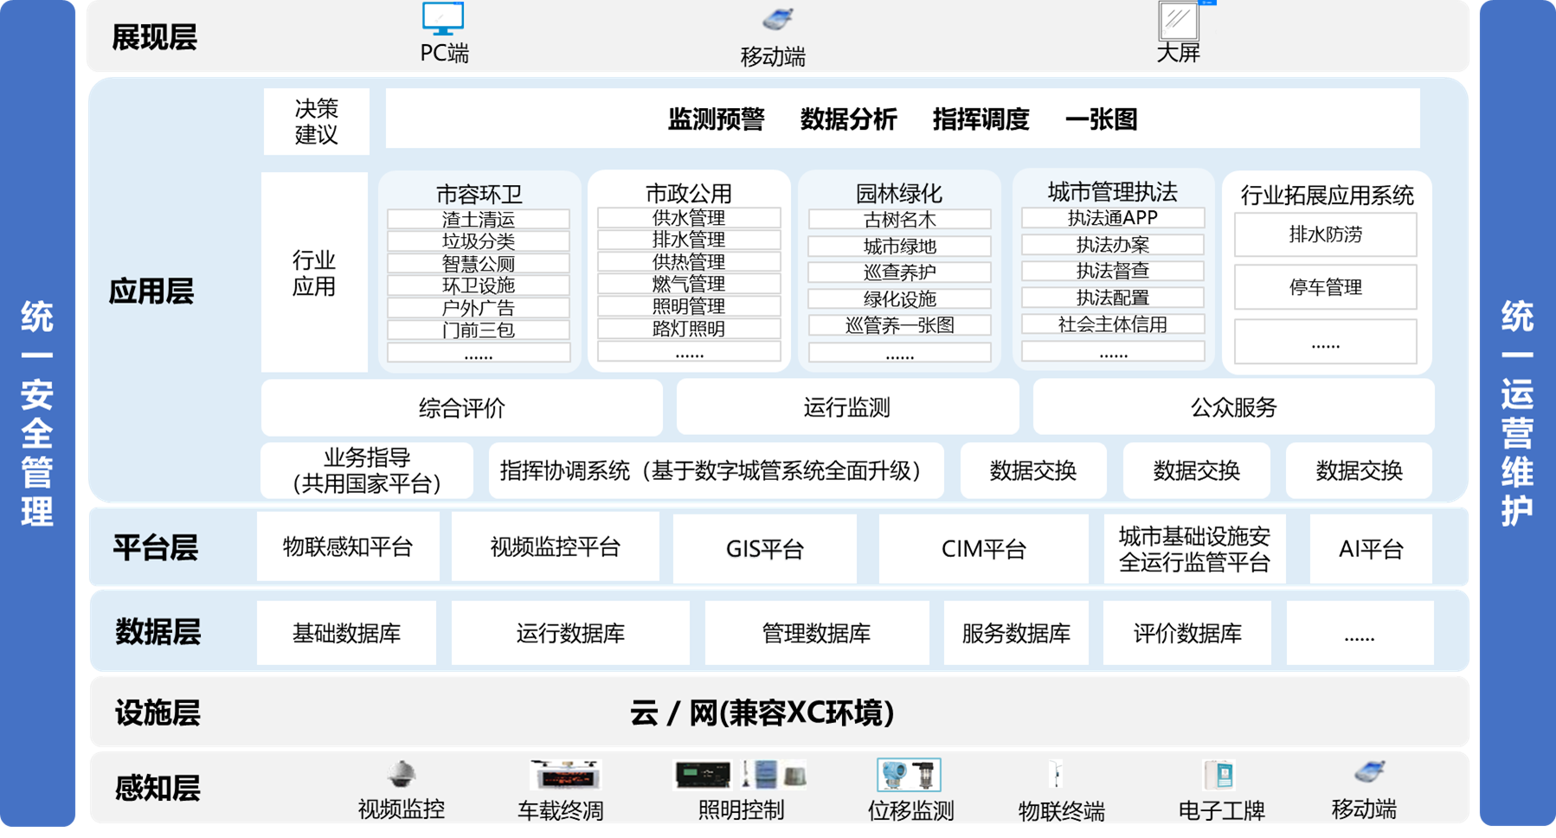Select 监测预警 in the top bar
This screenshot has height=838, width=1556.
716,119
